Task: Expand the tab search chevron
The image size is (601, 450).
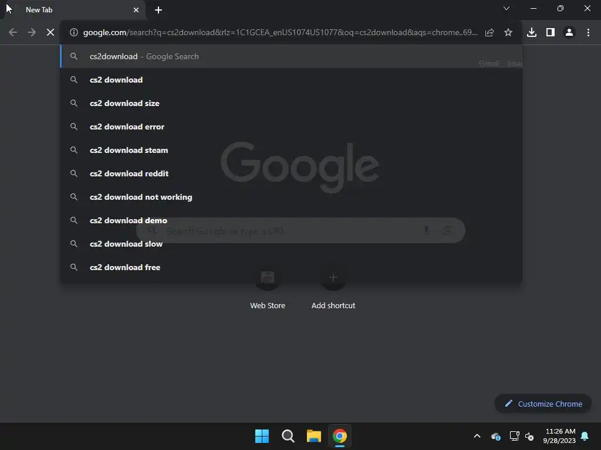Action: [x=507, y=8]
